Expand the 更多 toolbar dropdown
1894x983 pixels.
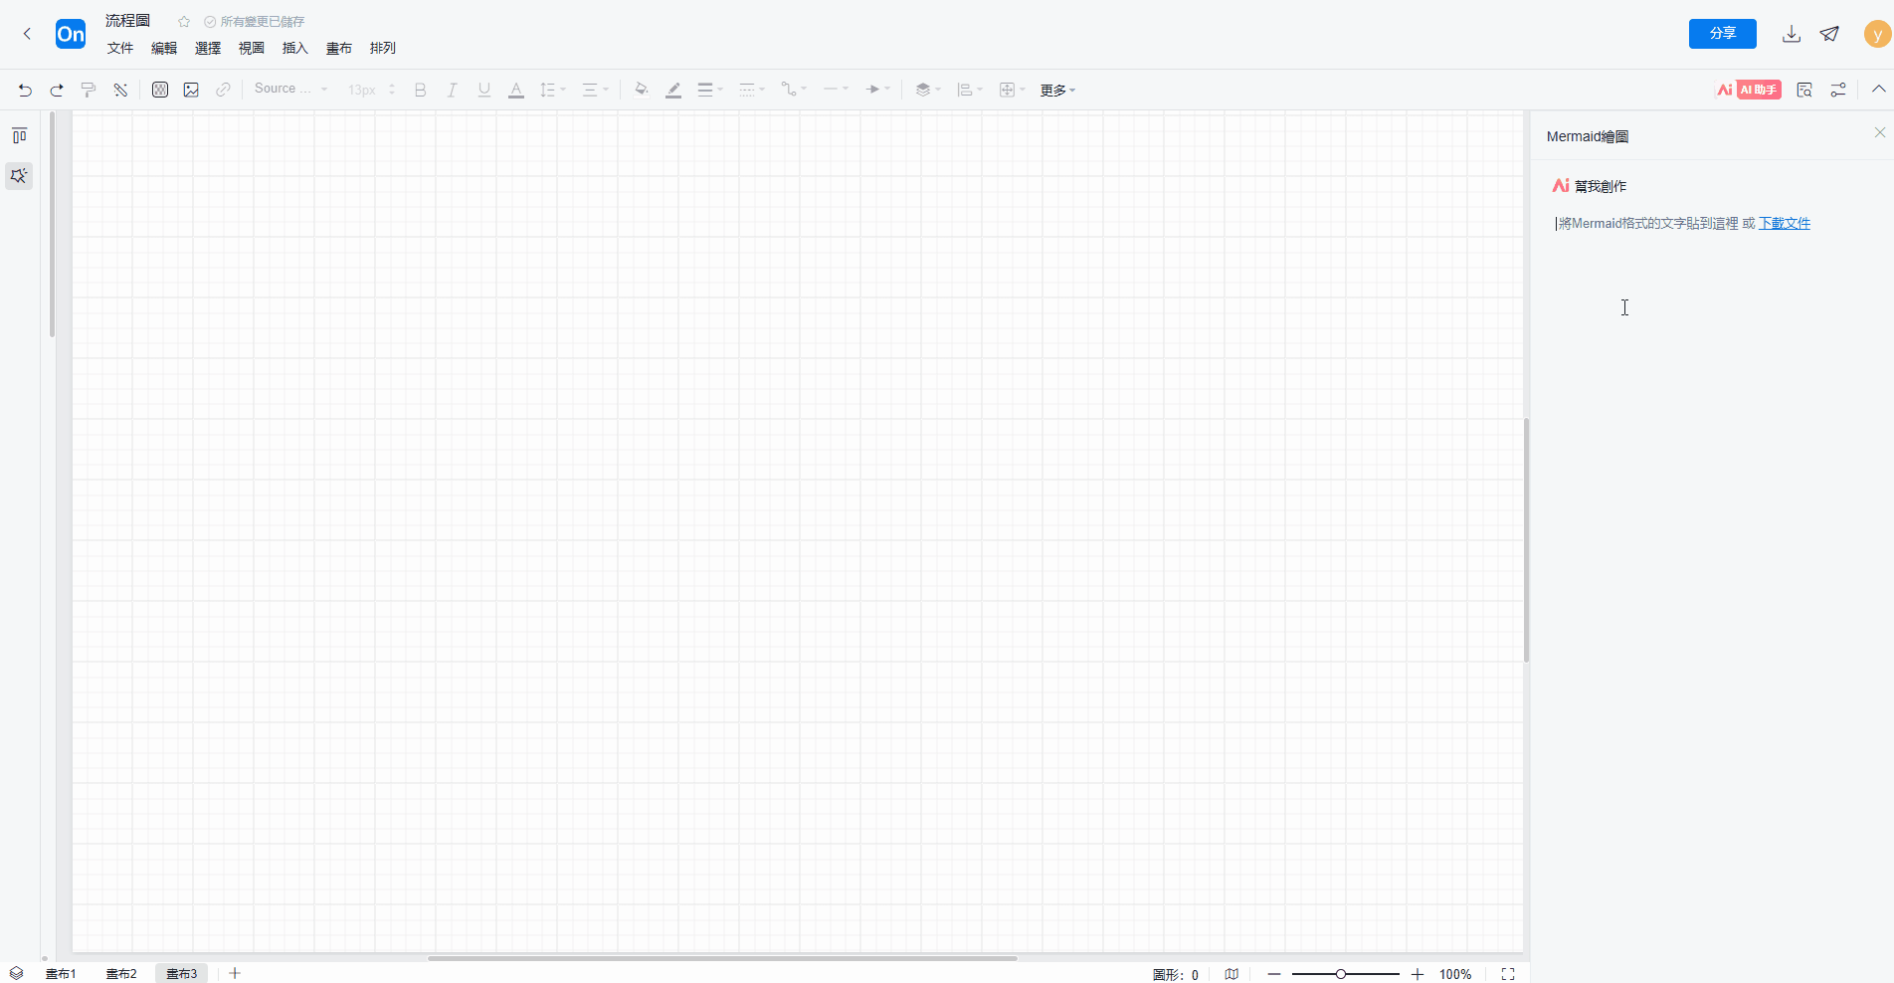(x=1057, y=91)
